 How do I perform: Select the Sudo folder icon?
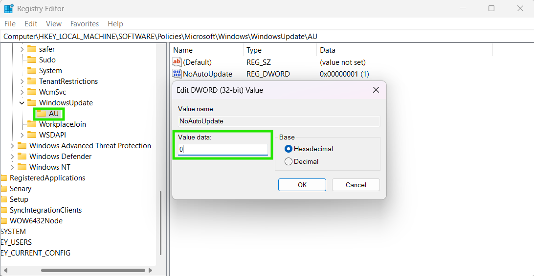pos(32,60)
